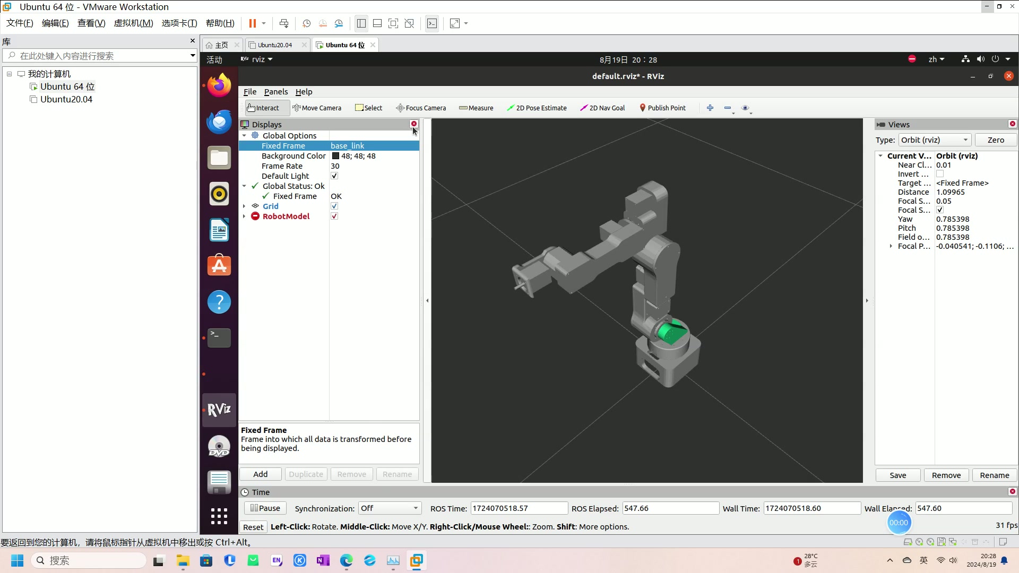Image resolution: width=1019 pixels, height=573 pixels.
Task: Expand the RobotModel tree item
Action: 244,216
